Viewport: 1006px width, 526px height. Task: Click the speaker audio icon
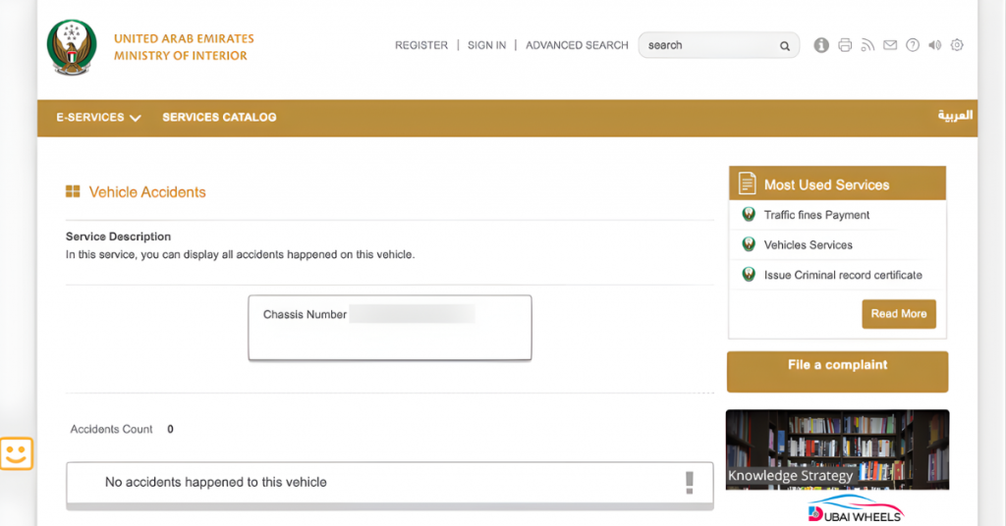(x=935, y=45)
